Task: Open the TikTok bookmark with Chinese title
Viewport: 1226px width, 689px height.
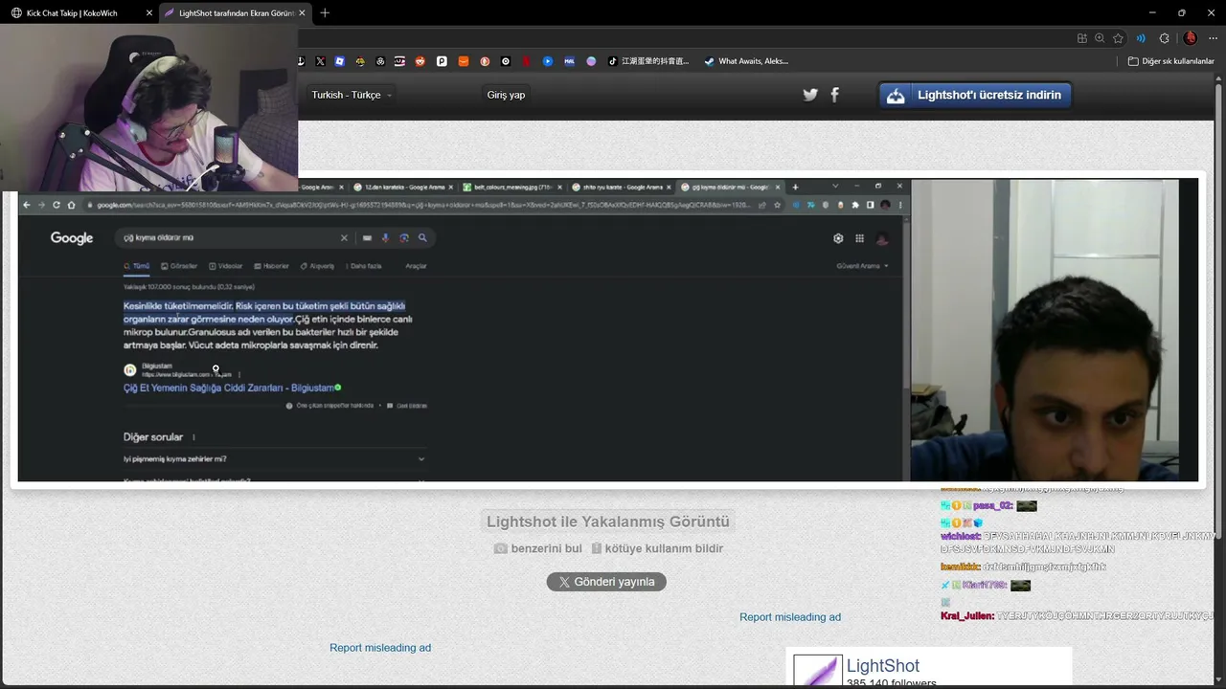Action: (648, 61)
